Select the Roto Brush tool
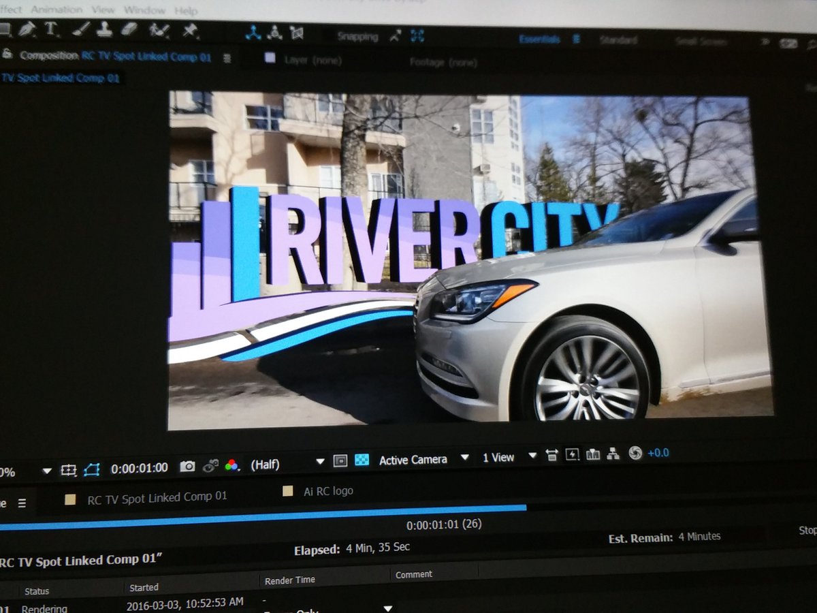The width and height of the screenshot is (817, 613). [x=159, y=29]
